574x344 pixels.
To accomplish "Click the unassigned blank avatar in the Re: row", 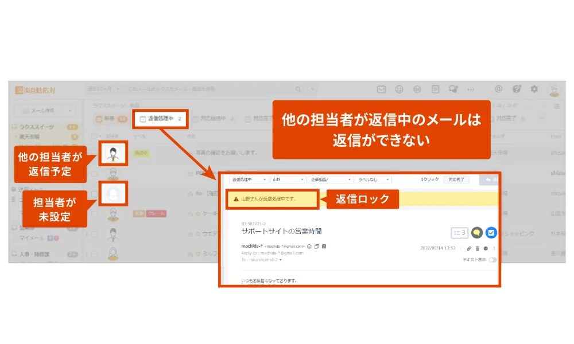I will (x=113, y=194).
